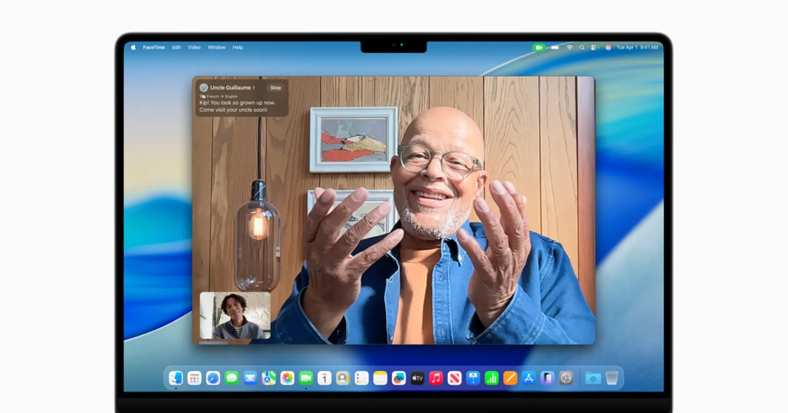Viewport: 788px width, 413px height.
Task: Expand Uncle Guillaume caller details chevron
Action: 254,88
